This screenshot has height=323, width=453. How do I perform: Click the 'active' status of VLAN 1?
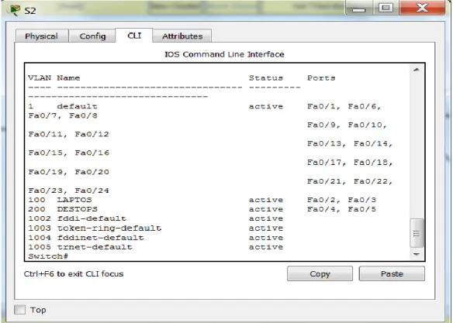266,106
